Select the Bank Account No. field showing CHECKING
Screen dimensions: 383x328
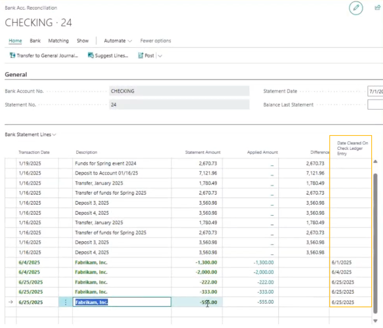click(179, 91)
